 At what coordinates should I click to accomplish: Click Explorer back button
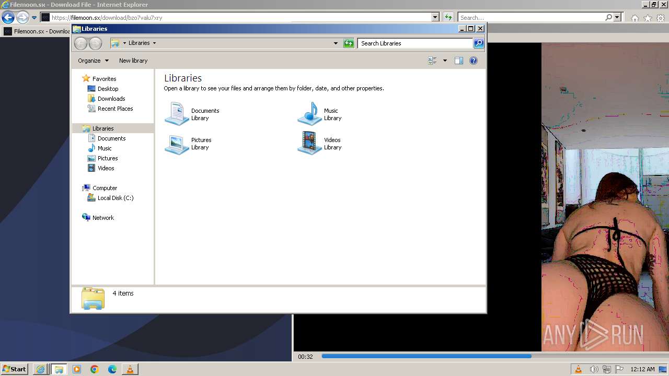80,43
